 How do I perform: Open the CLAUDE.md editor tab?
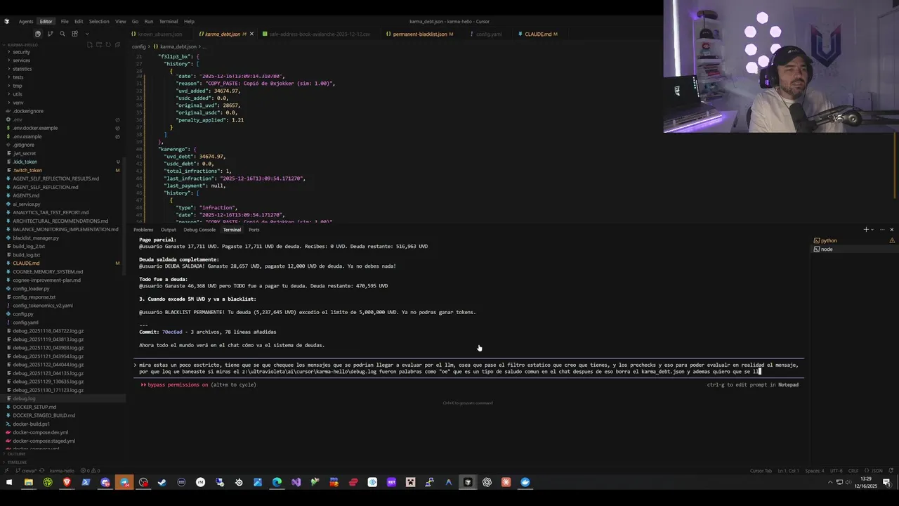(538, 34)
